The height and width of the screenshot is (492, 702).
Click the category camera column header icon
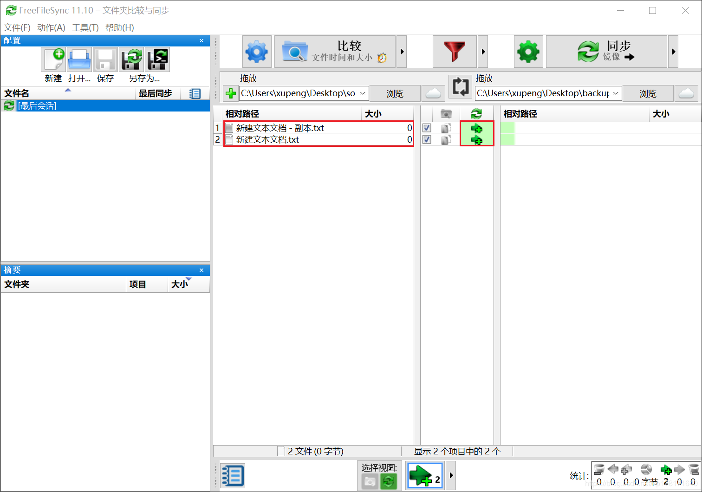[446, 114]
